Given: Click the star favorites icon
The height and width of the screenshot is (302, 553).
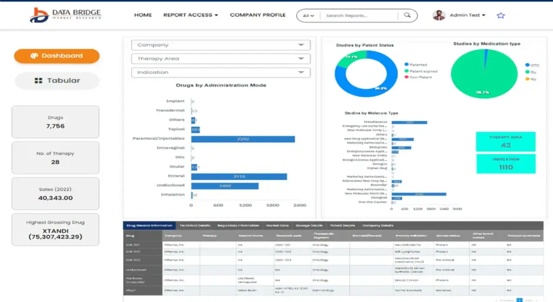Looking at the screenshot, I should 501,16.
